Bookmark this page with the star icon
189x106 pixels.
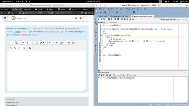[52, 13]
